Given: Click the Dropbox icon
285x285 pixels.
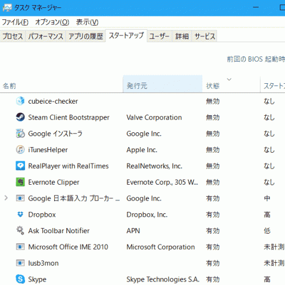Looking at the screenshot, I should coord(21,214).
